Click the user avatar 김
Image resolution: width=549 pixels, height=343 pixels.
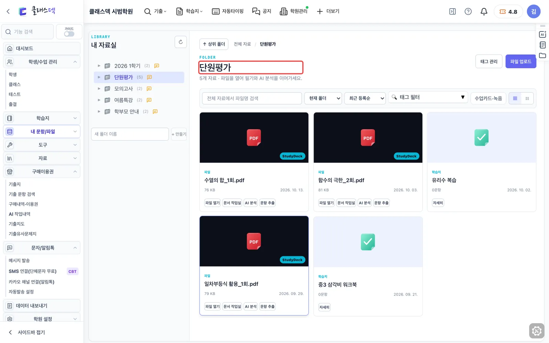pyautogui.click(x=534, y=11)
